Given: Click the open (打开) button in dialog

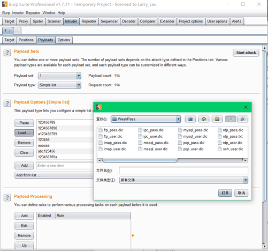Looking at the screenshot, I should [225, 193].
